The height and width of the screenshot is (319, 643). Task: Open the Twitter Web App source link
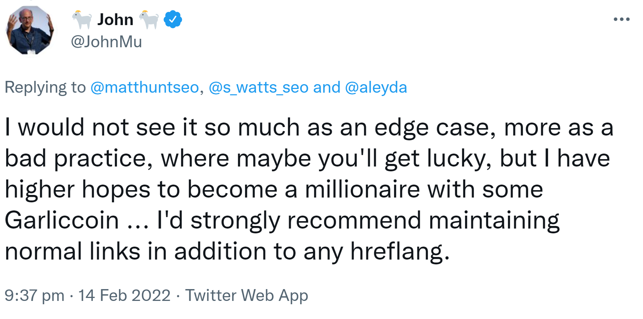coord(247,295)
